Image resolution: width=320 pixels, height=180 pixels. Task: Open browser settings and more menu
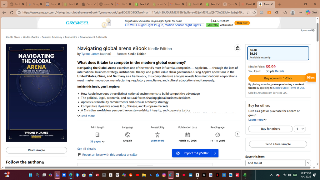point(300,12)
